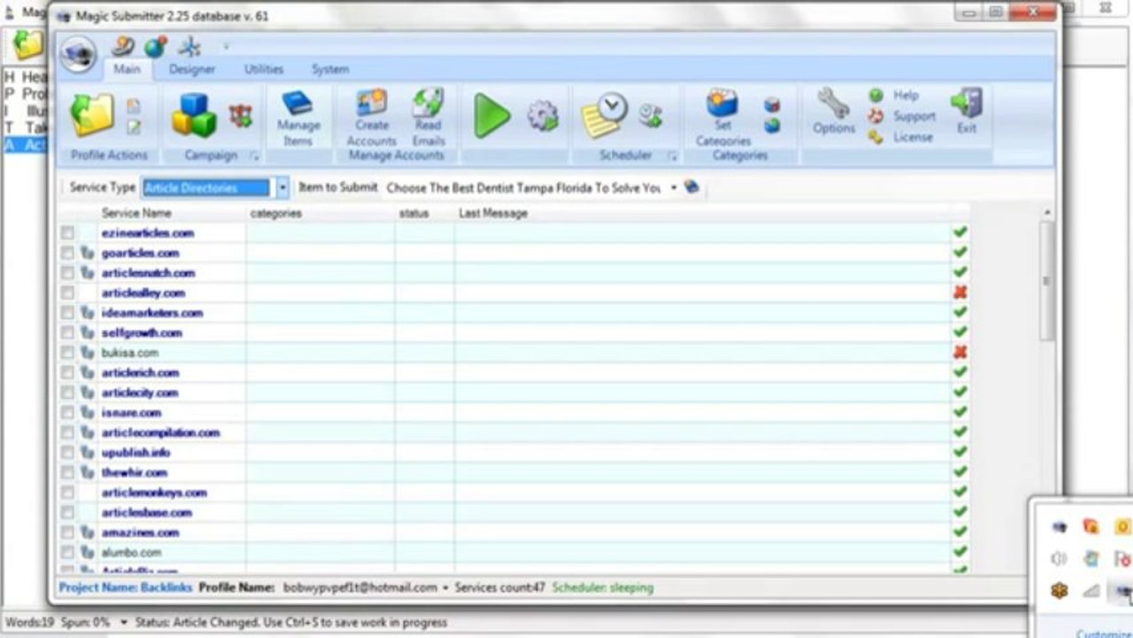Click the application orb button

click(79, 54)
